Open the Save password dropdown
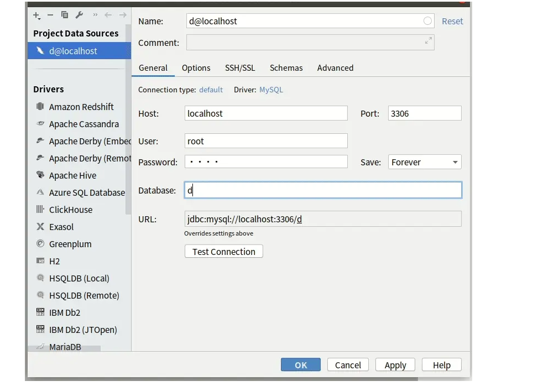Screen dimensions: 559x386 click(x=425, y=162)
